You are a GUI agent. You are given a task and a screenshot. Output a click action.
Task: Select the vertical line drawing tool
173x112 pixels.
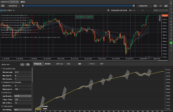[x=171, y=16]
